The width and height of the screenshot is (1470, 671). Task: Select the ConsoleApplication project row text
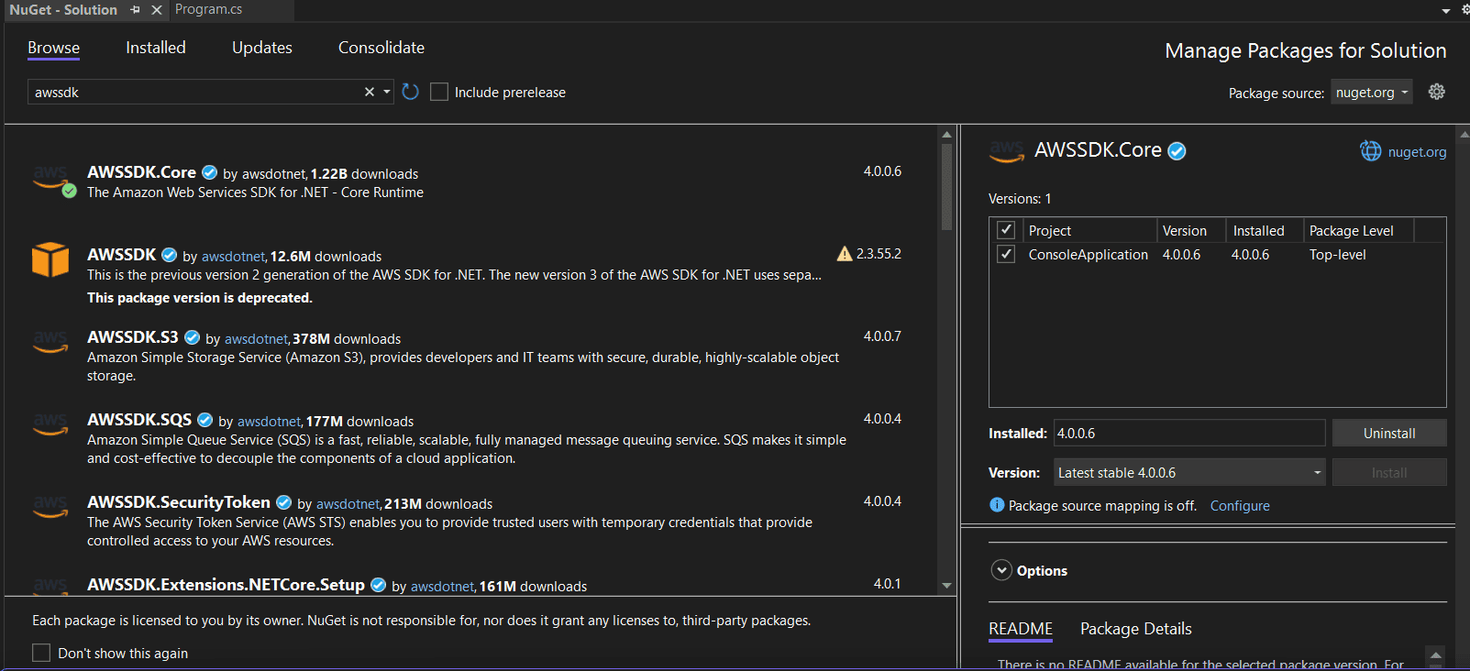1088,255
